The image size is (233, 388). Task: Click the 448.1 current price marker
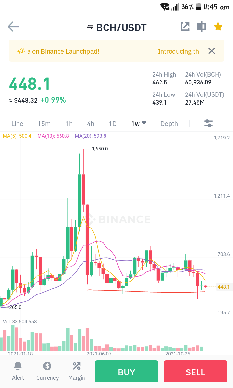point(224,287)
